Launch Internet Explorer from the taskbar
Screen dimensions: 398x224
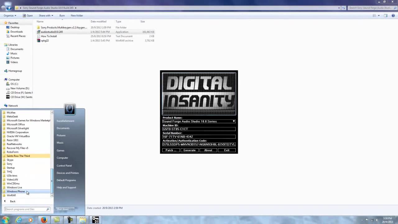click(19, 220)
